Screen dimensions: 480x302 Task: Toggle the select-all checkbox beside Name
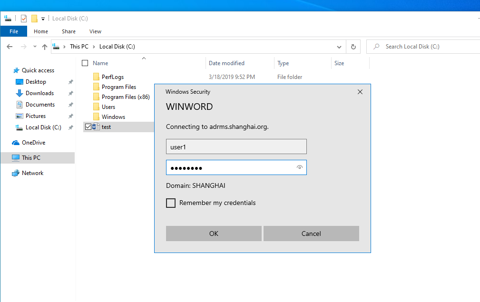point(85,63)
